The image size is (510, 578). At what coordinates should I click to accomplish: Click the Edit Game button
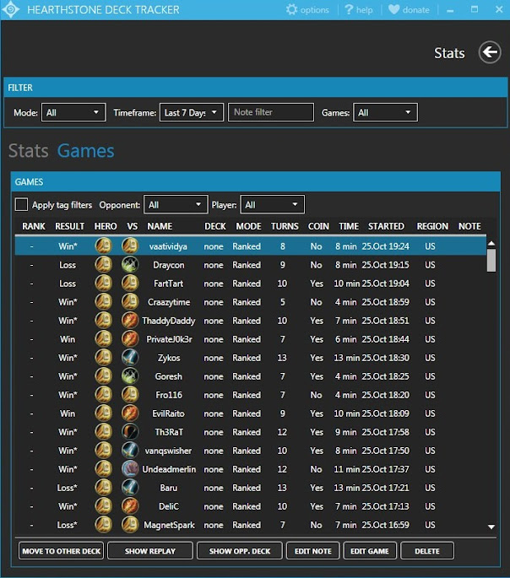pyautogui.click(x=370, y=551)
